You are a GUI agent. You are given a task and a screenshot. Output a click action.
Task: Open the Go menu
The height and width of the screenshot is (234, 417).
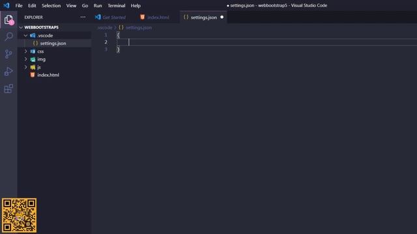pyautogui.click(x=85, y=6)
